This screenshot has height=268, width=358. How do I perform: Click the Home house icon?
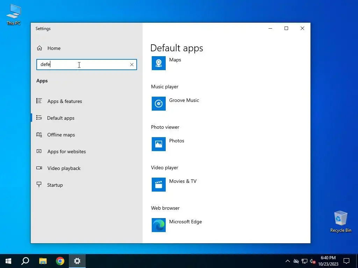[40, 48]
